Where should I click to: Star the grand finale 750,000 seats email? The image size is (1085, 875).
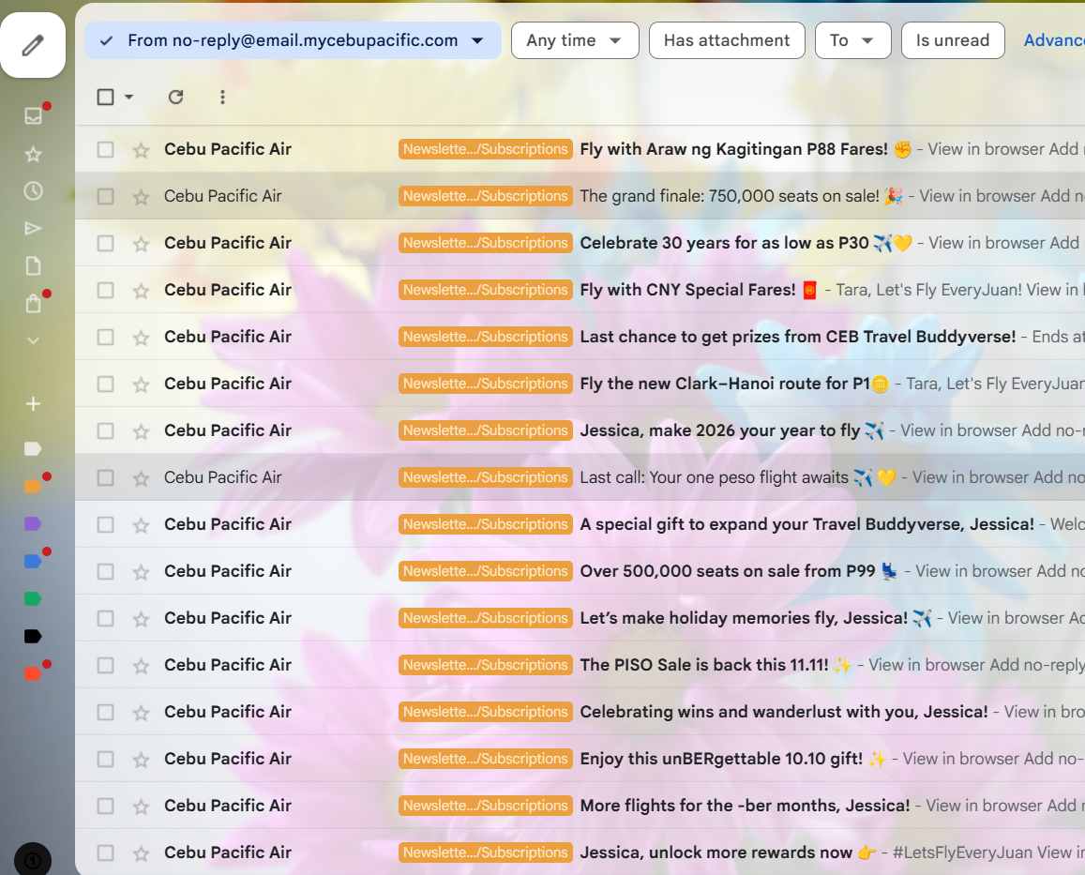(x=142, y=197)
